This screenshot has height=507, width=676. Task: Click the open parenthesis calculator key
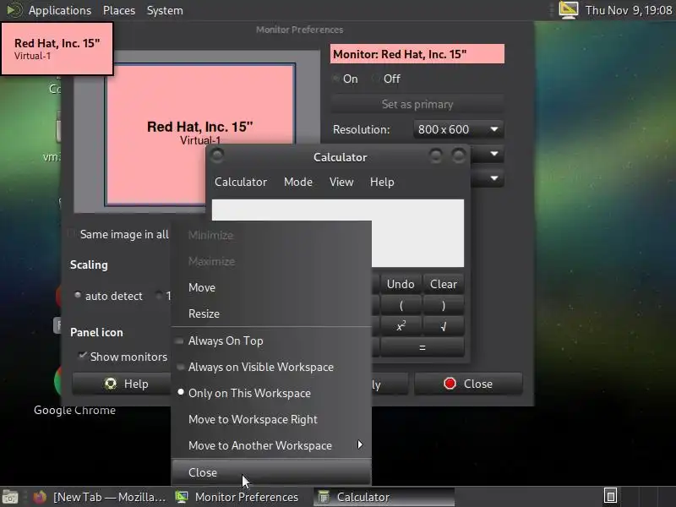point(401,306)
